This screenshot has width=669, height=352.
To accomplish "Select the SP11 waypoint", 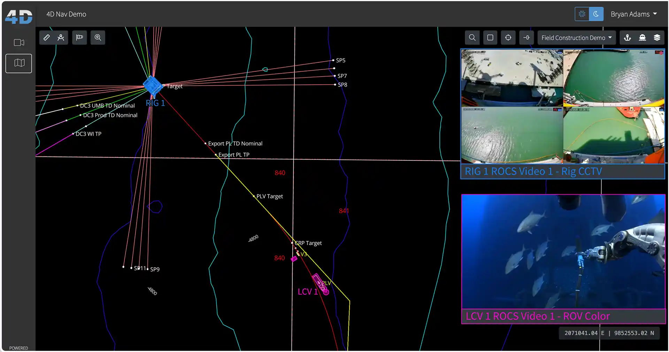I will (131, 268).
